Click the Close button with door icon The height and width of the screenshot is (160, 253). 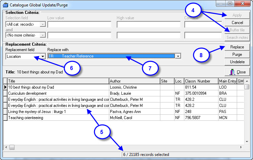click(x=237, y=72)
